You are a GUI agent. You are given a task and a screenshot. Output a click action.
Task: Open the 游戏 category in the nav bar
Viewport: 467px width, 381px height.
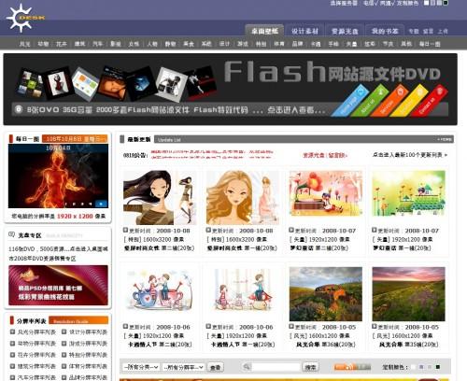(243, 44)
